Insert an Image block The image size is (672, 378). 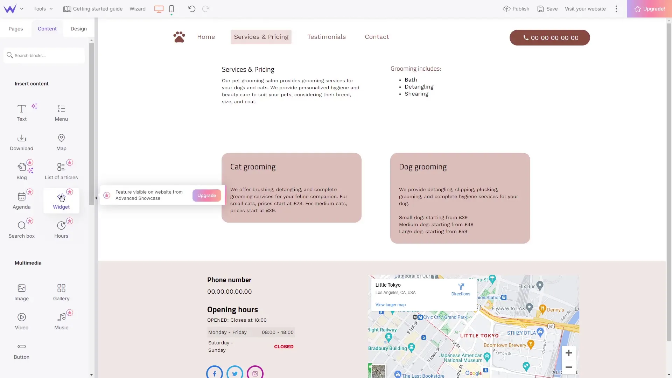21,292
